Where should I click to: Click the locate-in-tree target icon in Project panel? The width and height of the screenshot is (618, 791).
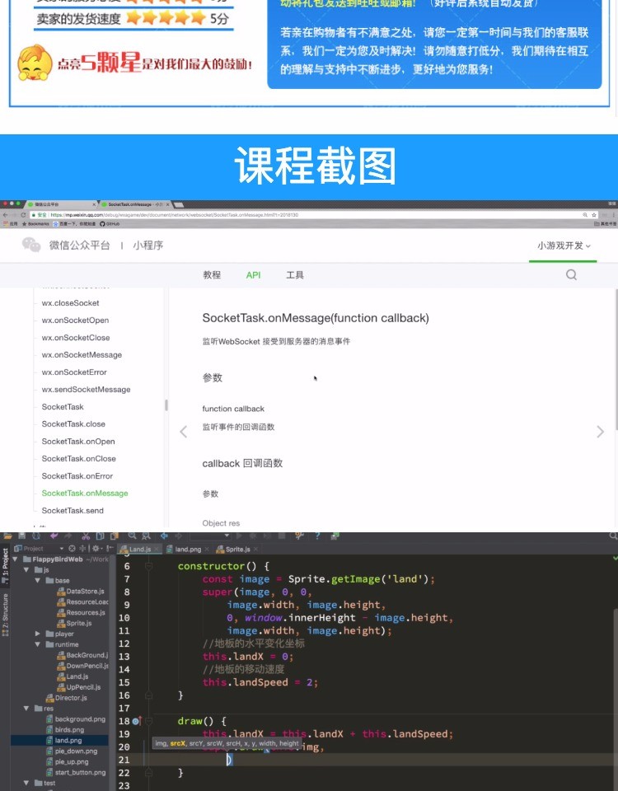tap(73, 549)
